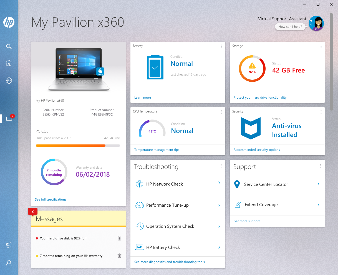Click the warranty end date 06/02/2018
This screenshot has width=338, height=275.
click(x=93, y=174)
